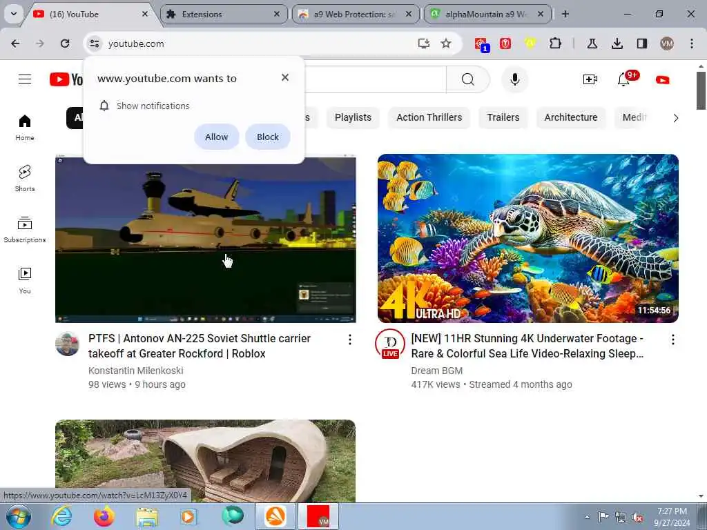The height and width of the screenshot is (530, 707).
Task: Click the Create video camera icon
Action: (x=590, y=80)
